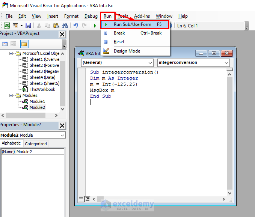Click the Cut scissors icon
This screenshot has height=217, width=255.
(39, 26)
